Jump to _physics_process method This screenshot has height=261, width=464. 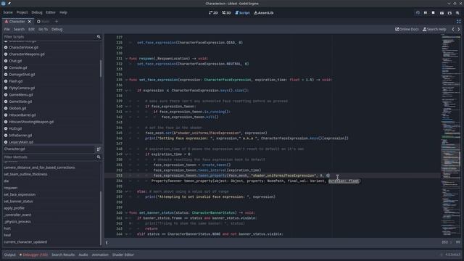[x=17, y=222]
